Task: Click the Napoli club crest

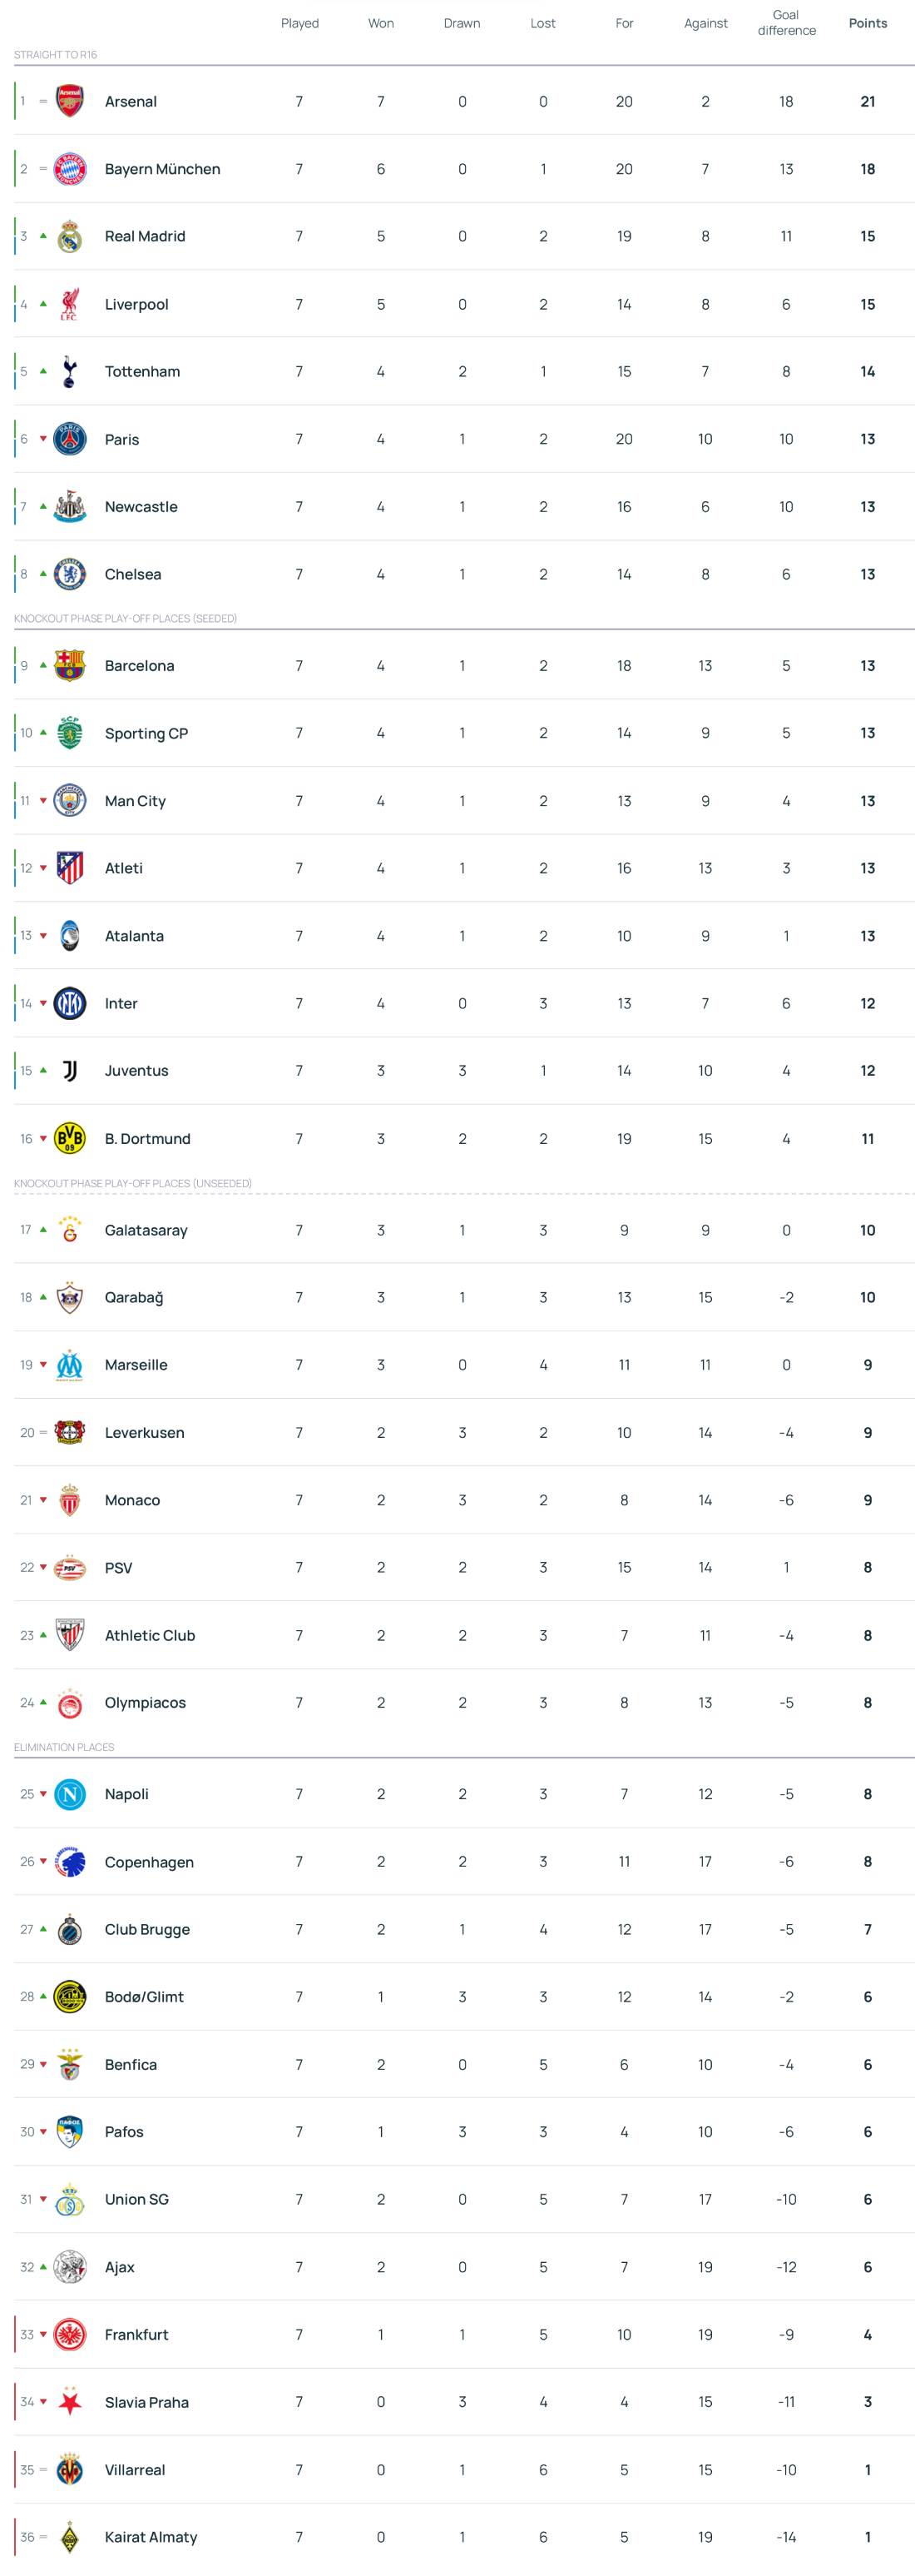Action: [x=69, y=1794]
